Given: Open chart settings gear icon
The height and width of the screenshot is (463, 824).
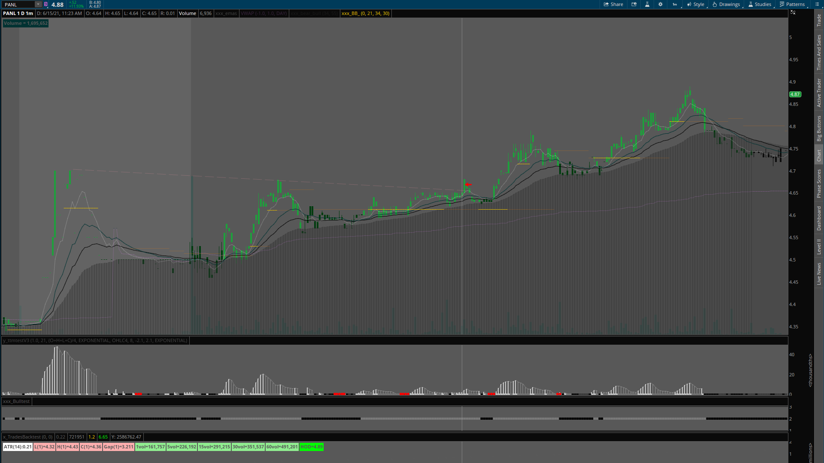Looking at the screenshot, I should click(660, 4).
